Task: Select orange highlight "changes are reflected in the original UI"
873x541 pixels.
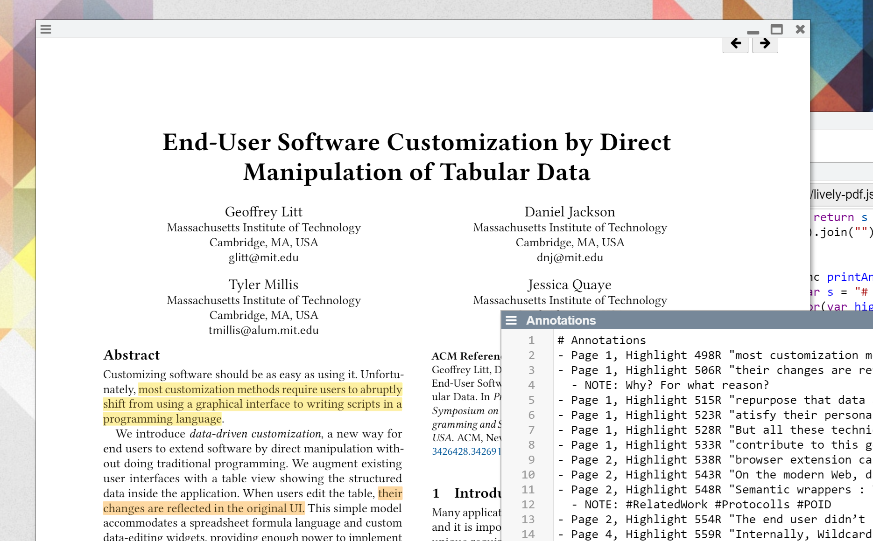Action: tap(203, 508)
